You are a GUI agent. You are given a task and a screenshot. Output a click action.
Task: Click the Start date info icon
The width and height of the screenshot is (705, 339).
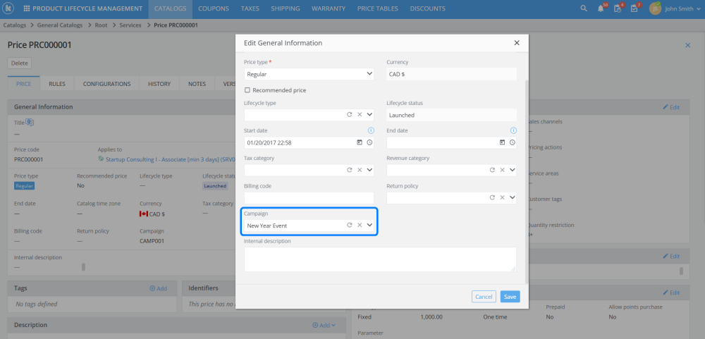coord(371,130)
